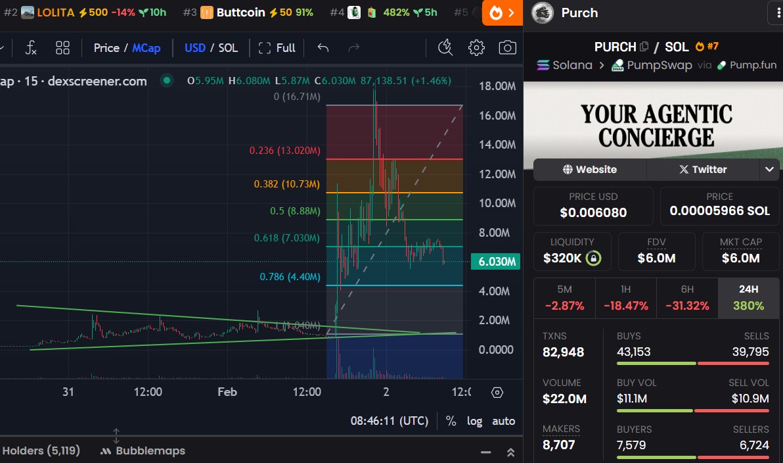Open the indicators (fx) menu
This screenshot has width=783, height=463.
pyautogui.click(x=31, y=48)
